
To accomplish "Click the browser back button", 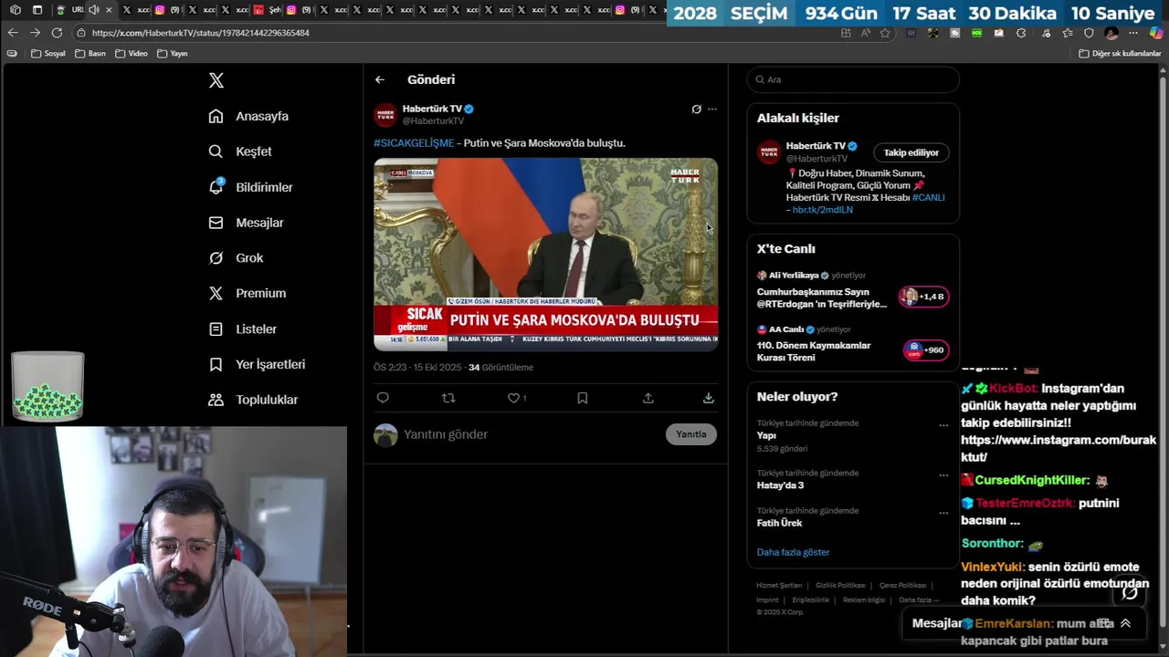I will tap(13, 33).
